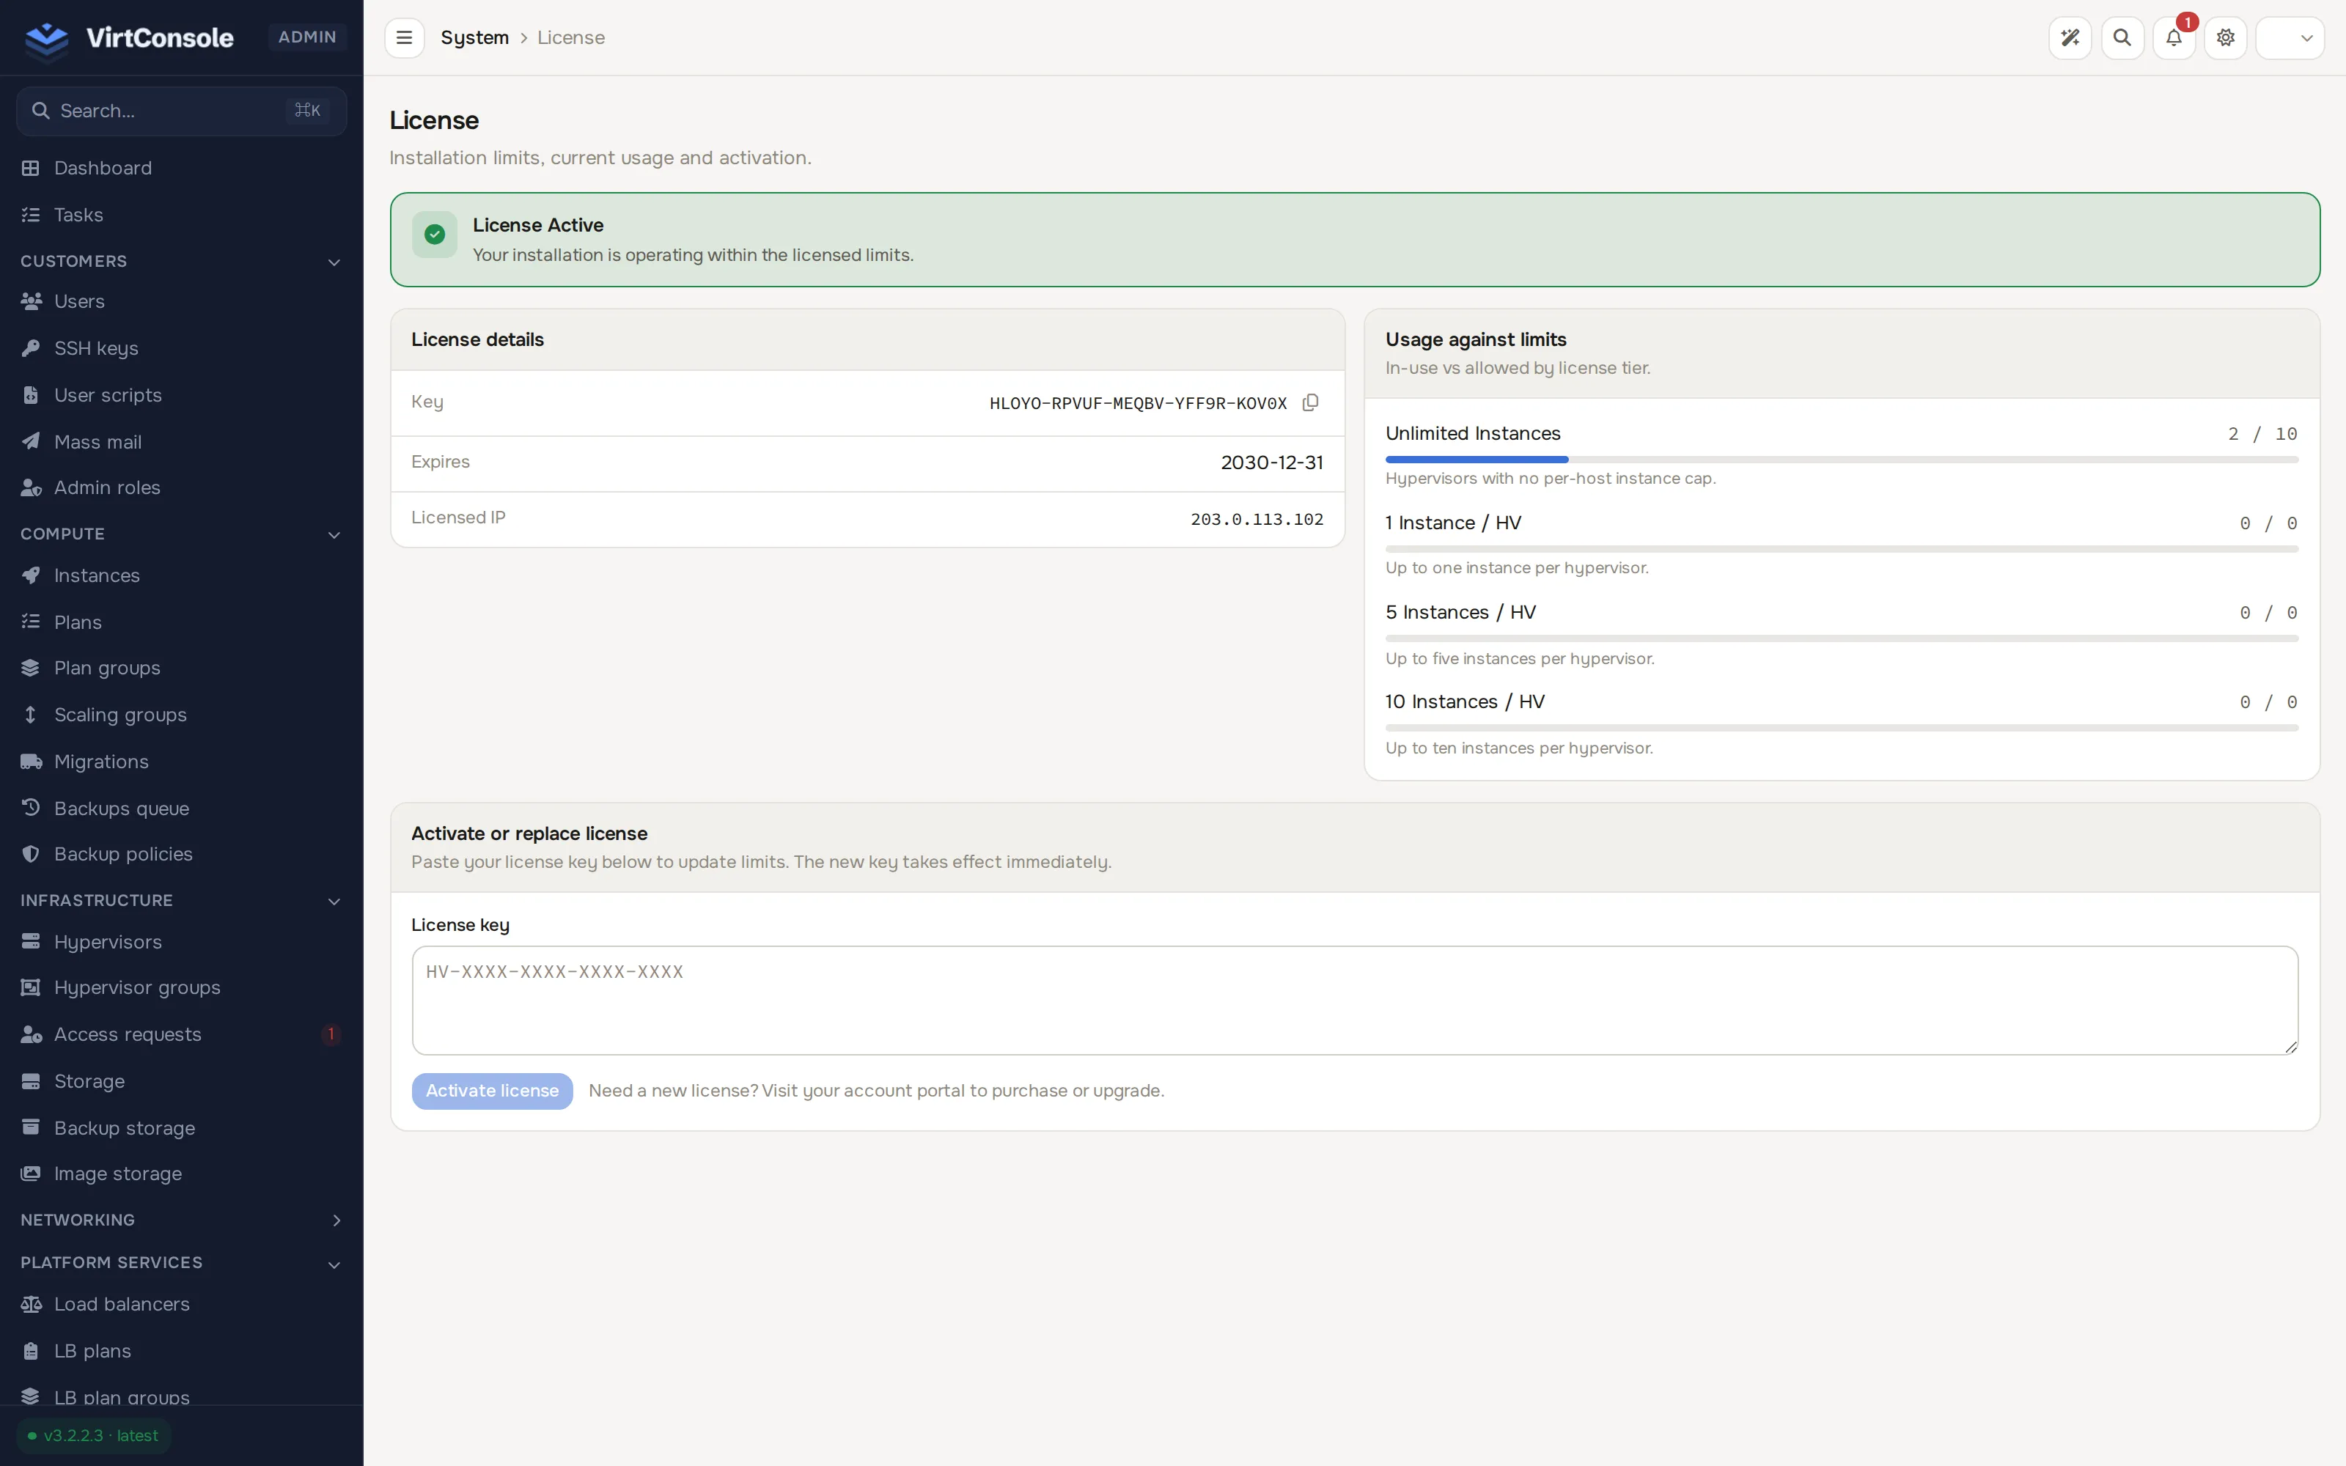Click the Hypervisors server icon
2346x1466 pixels.
31,941
